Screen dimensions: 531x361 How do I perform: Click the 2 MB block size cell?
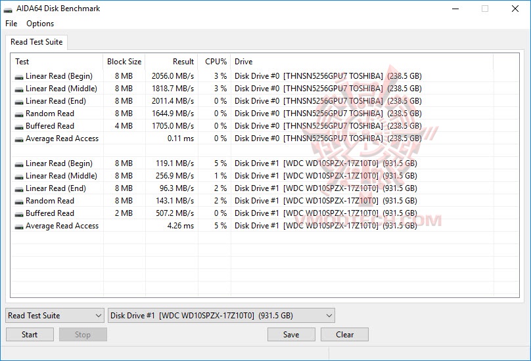[124, 213]
